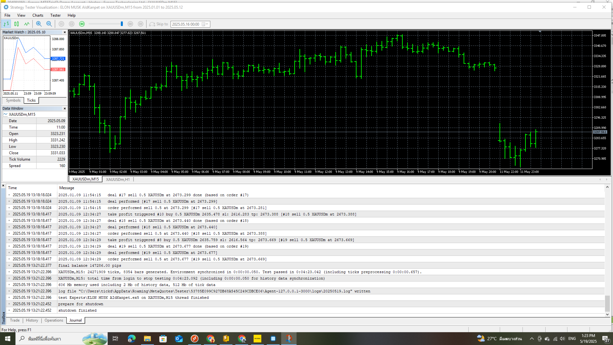
Task: Zoom out of the chart
Action: 49,24
